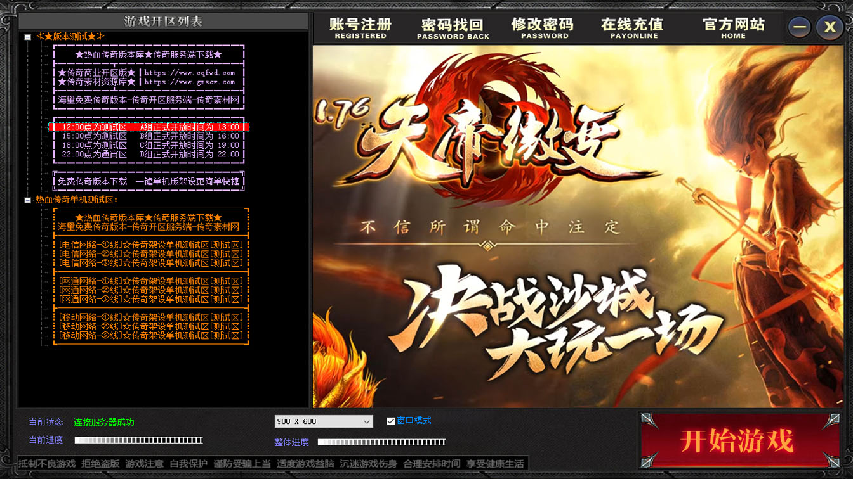Toggle the 窗口模式 windowed mode checkbox

(391, 421)
